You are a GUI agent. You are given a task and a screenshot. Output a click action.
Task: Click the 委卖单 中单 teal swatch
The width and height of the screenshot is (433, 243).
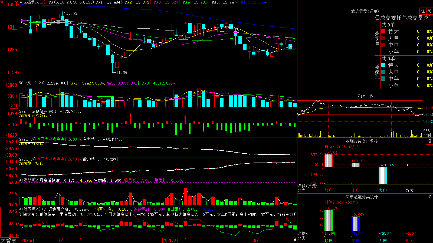tap(383, 79)
